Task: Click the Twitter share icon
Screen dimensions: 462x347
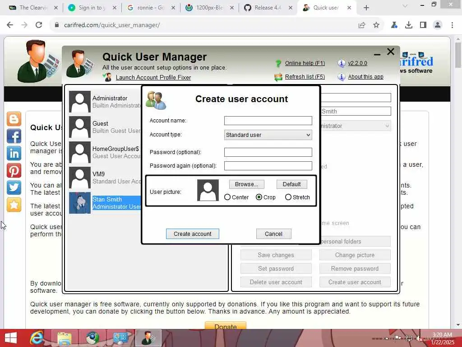Action: tap(14, 188)
